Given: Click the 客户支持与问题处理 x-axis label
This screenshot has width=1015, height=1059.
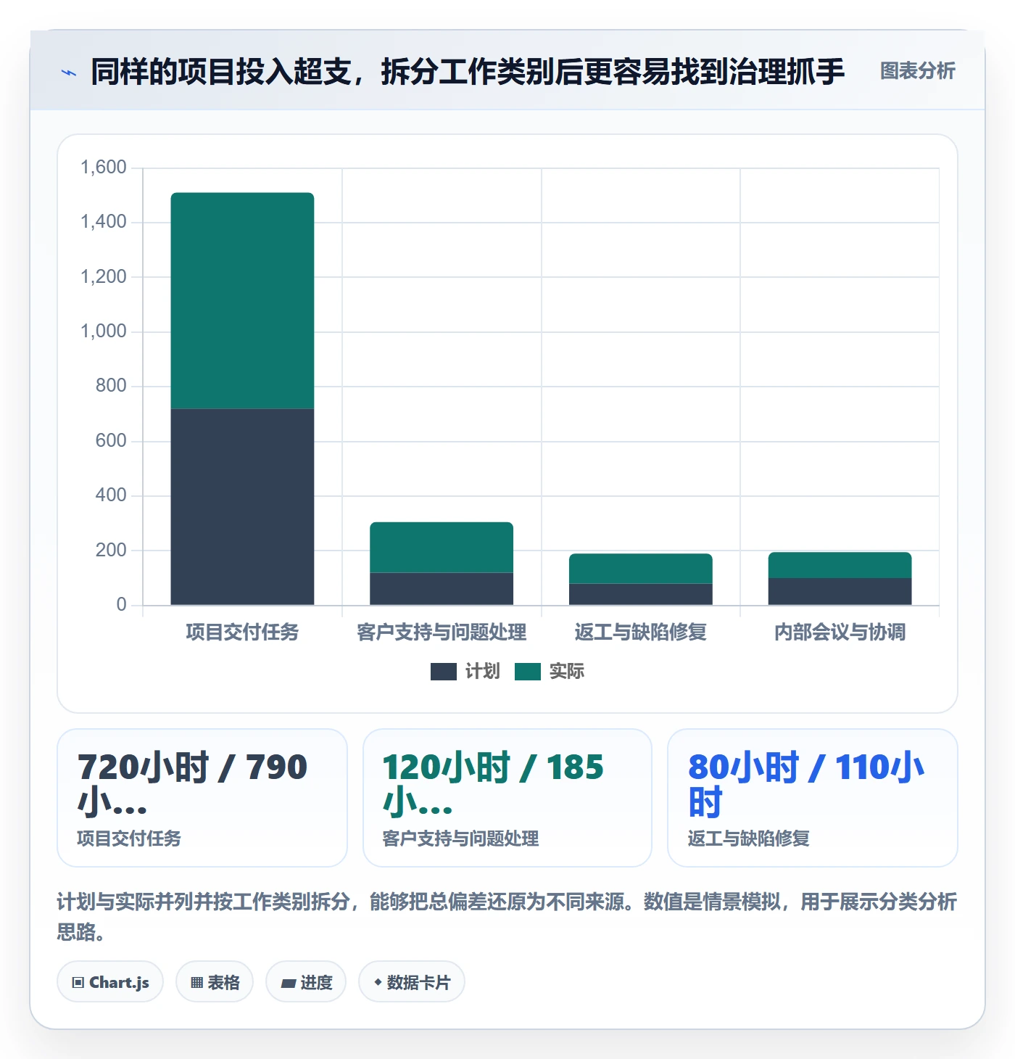Looking at the screenshot, I should 442,632.
